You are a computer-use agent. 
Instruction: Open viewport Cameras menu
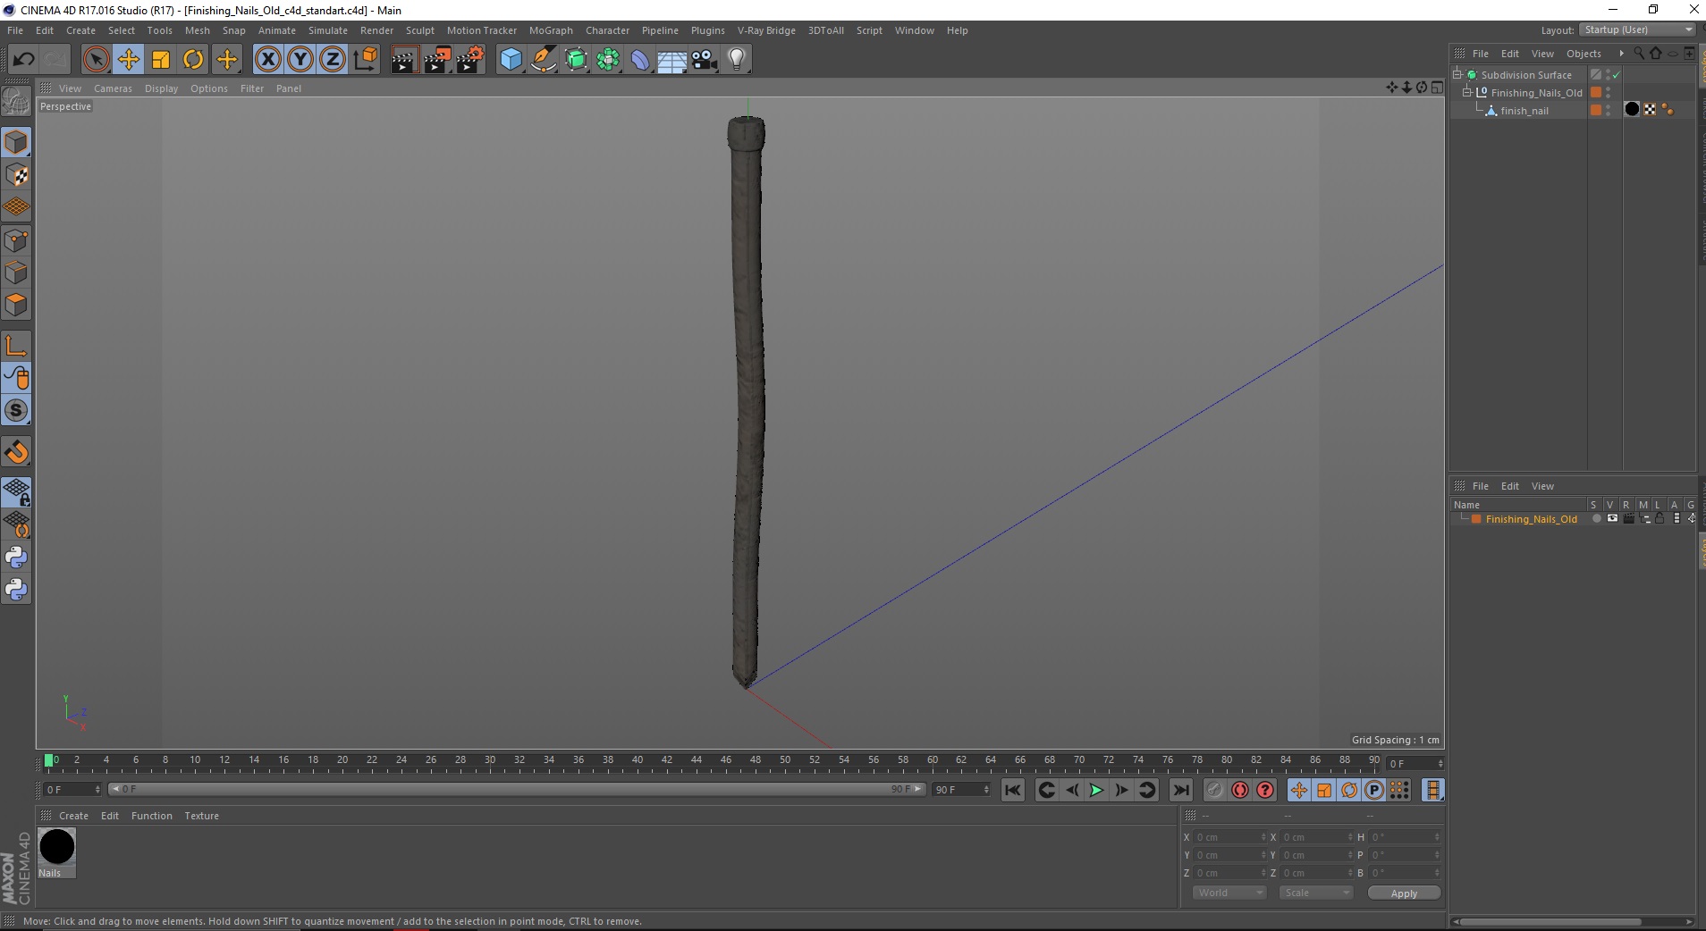coord(113,88)
